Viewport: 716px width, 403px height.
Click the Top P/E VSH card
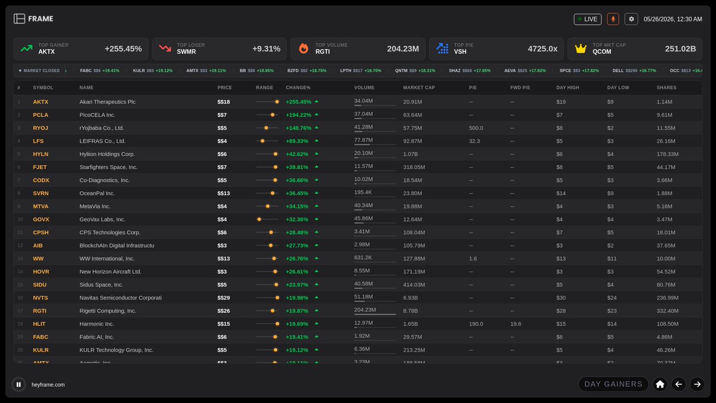click(x=496, y=49)
